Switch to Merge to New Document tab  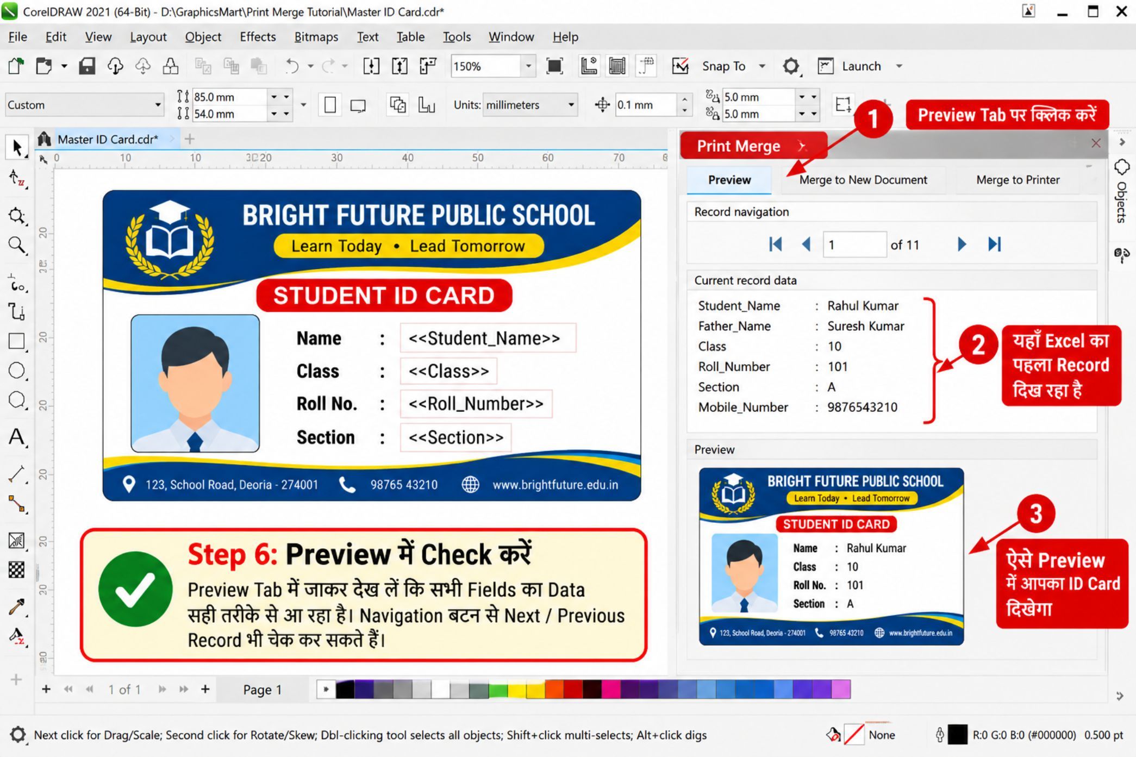tap(863, 180)
